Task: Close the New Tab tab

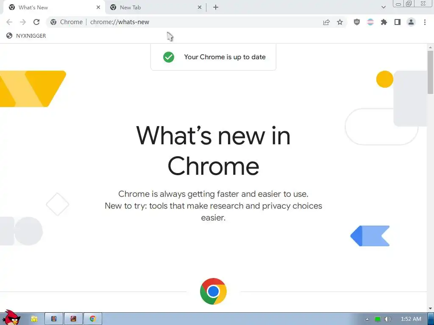Action: pos(200,8)
